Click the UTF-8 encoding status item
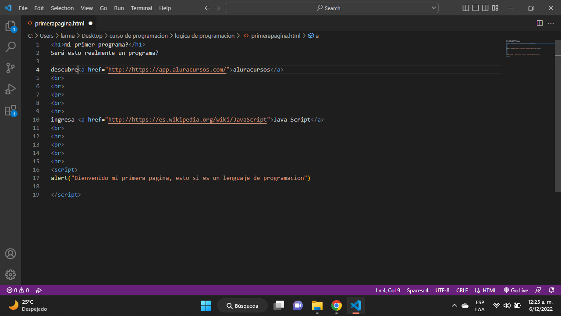Image resolution: width=561 pixels, height=316 pixels. (x=442, y=290)
